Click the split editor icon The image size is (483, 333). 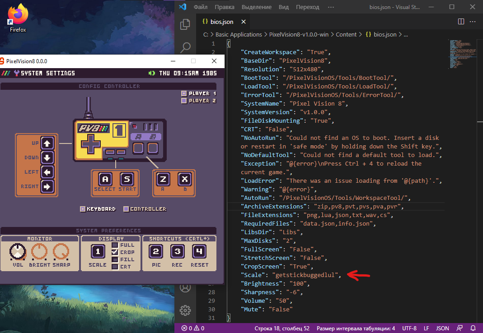(x=461, y=22)
